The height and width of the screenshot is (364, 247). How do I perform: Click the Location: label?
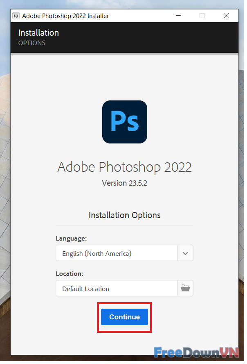click(x=70, y=273)
